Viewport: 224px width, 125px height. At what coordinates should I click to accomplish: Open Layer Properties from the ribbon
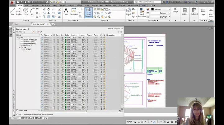pyautogui.click(x=89, y=13)
